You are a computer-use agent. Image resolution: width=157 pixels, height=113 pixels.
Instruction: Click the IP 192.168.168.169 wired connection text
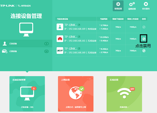pos(80,29)
